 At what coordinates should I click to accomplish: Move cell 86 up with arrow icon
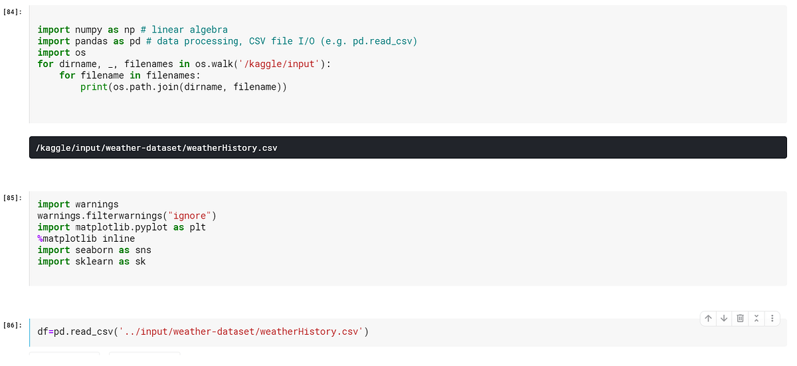point(709,319)
